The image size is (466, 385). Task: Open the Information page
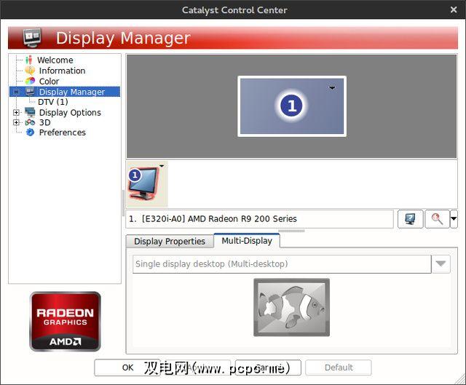point(62,71)
